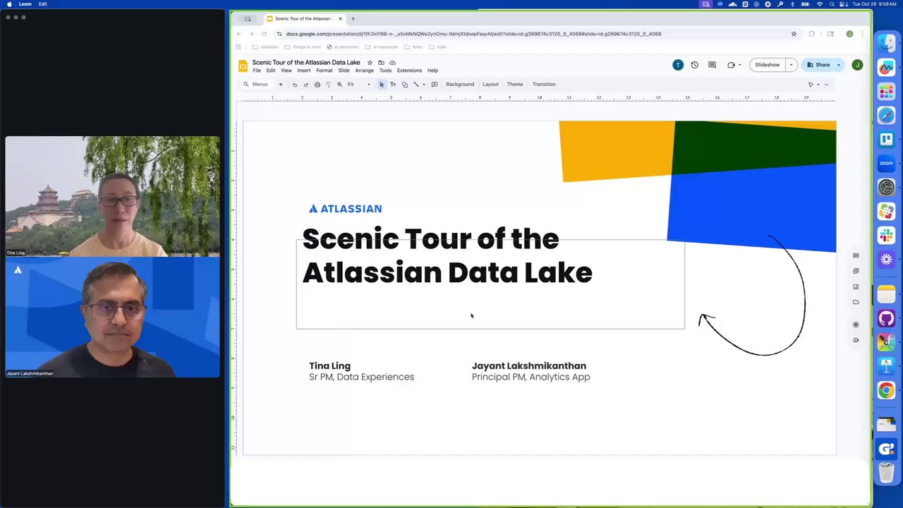Open the Tools menu

coord(385,71)
